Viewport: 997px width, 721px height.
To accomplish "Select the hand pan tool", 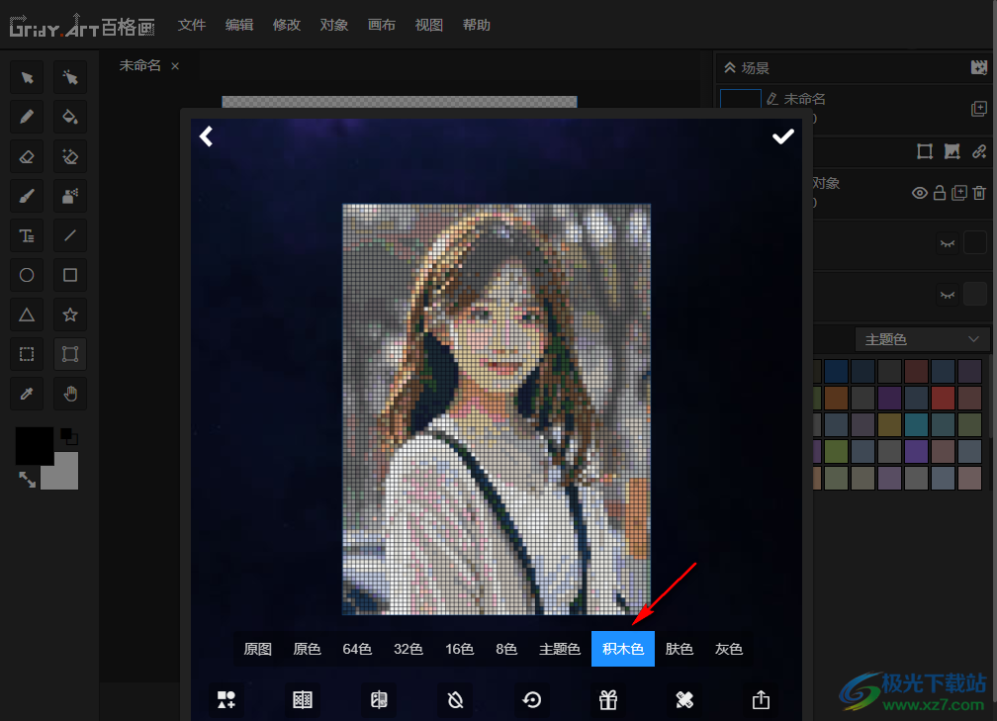I will coord(70,394).
